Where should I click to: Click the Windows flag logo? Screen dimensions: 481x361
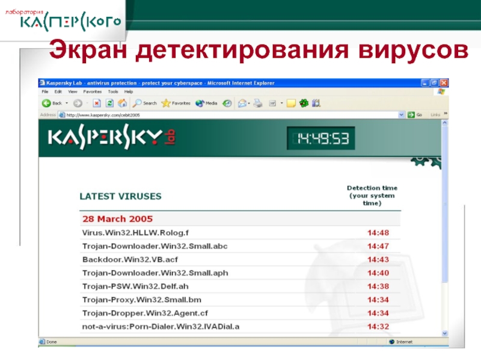pos(441,91)
